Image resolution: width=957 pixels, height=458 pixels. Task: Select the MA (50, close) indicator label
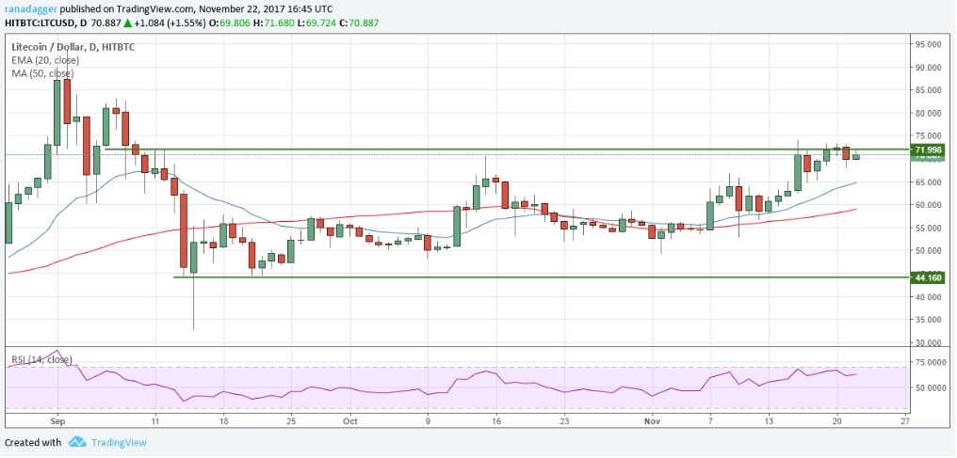[41, 72]
